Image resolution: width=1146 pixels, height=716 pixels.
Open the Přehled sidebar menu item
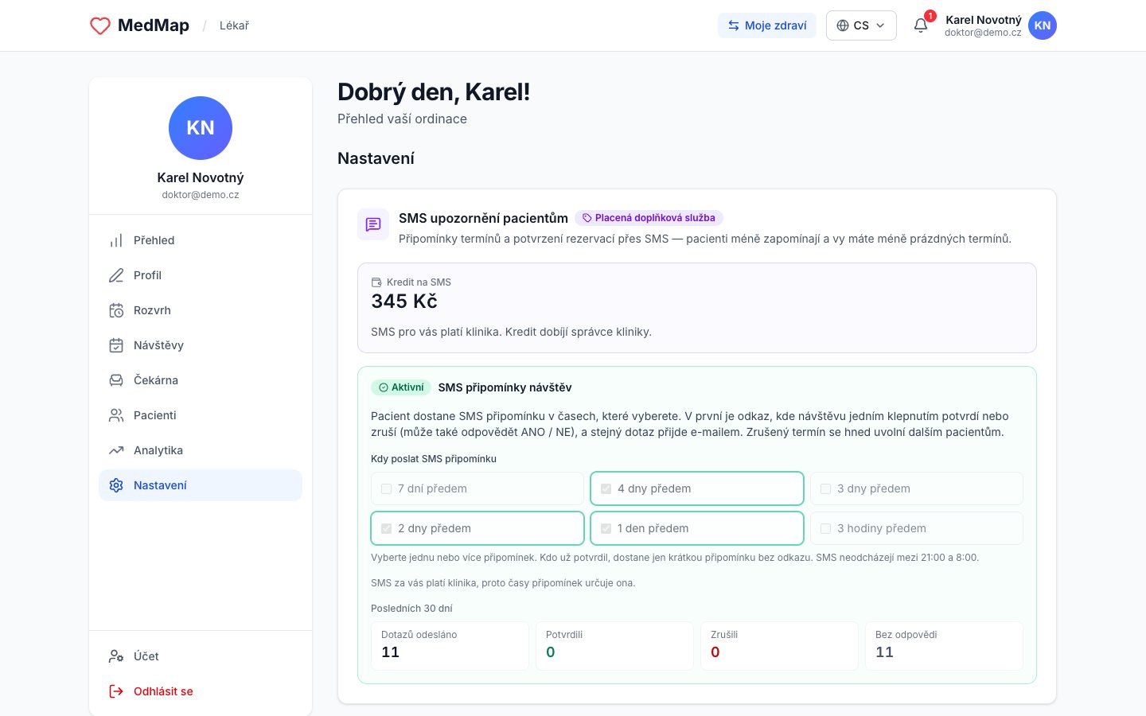201,240
